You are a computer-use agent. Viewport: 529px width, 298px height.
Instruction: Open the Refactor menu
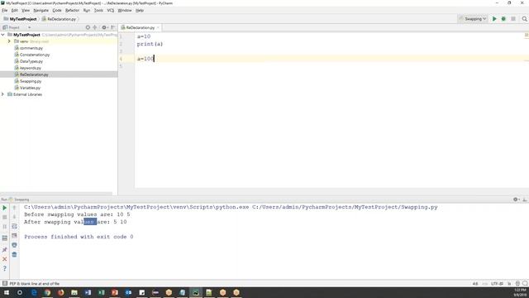pyautogui.click(x=72, y=10)
